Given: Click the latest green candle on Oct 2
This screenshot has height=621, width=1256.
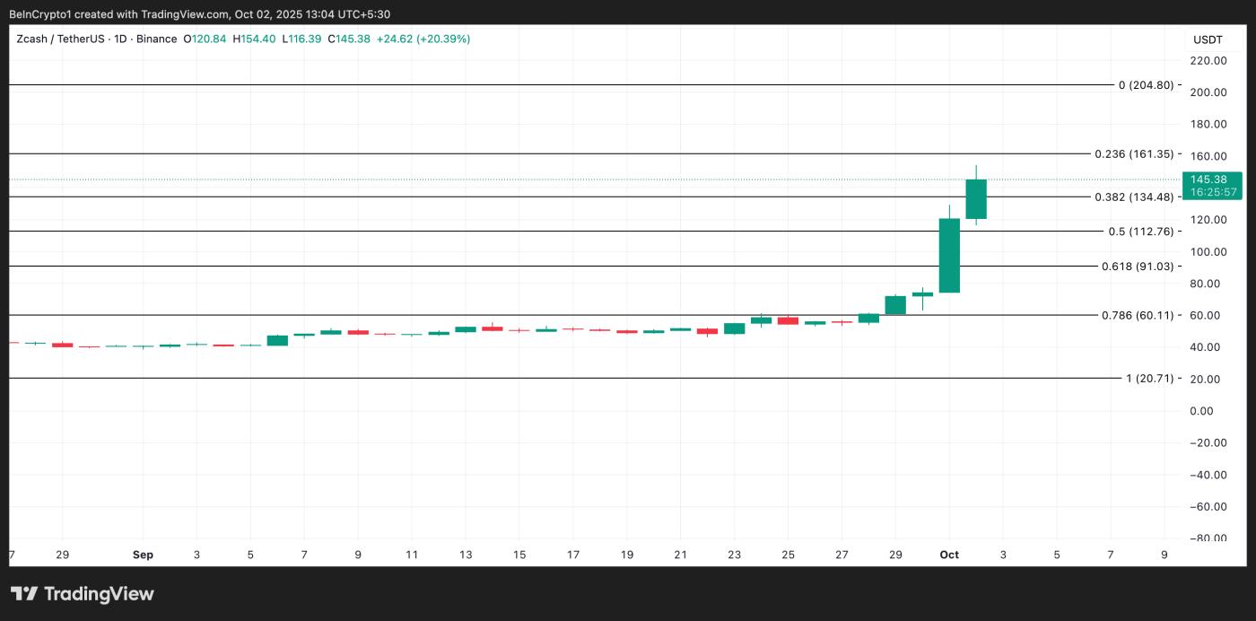Looking at the screenshot, I should (x=976, y=199).
